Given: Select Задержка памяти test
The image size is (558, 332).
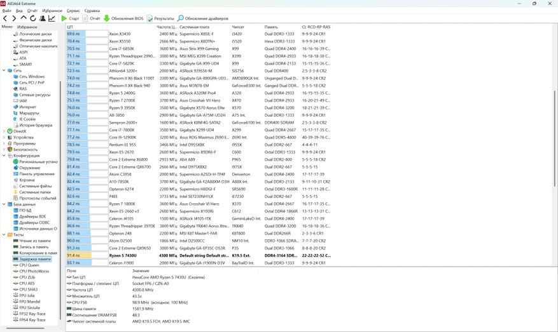Looking at the screenshot, I should (x=35, y=259).
